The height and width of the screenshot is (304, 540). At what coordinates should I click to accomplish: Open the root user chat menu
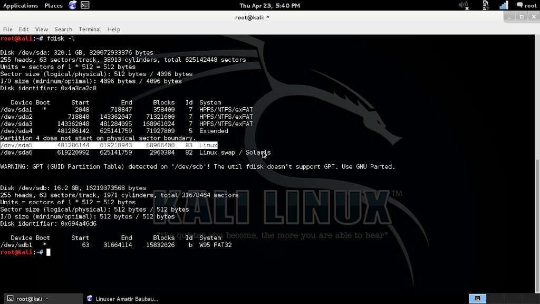pos(527,5)
